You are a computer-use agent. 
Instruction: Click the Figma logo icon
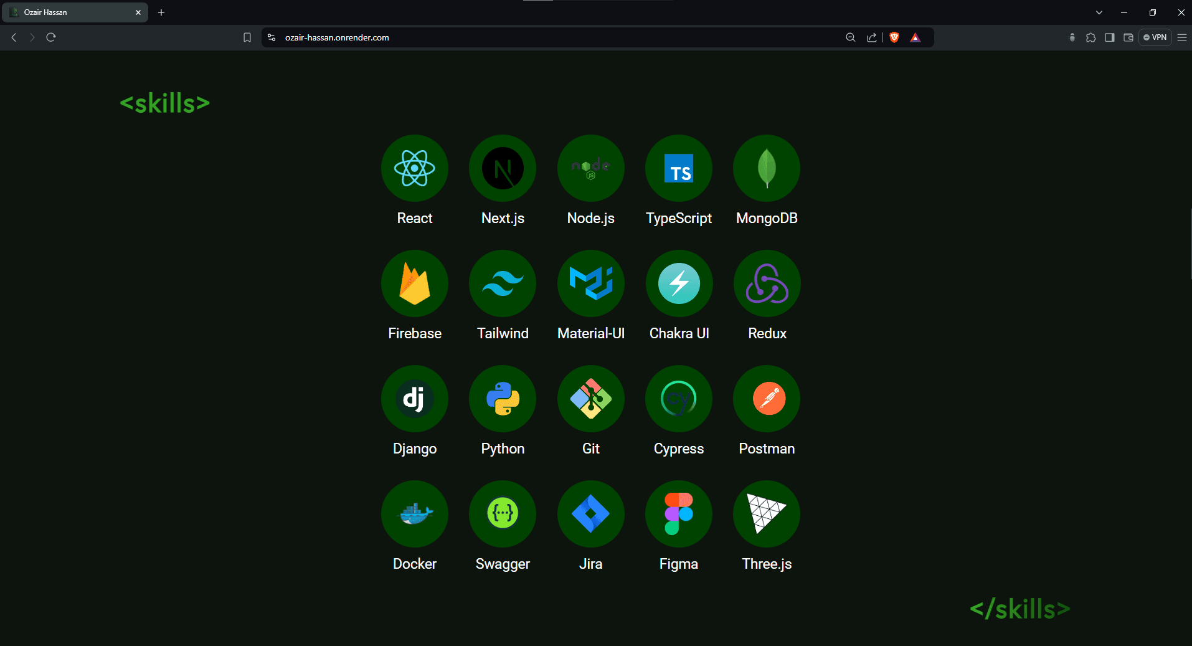[x=678, y=514]
